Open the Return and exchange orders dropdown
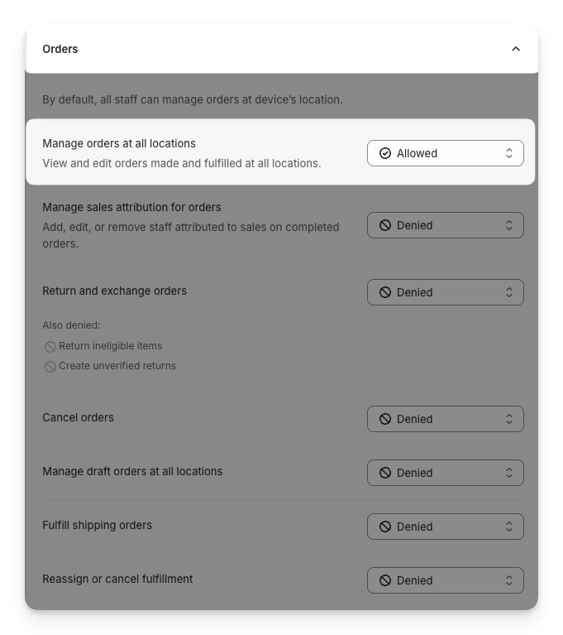Viewport: 563px width, 635px height. (x=445, y=292)
